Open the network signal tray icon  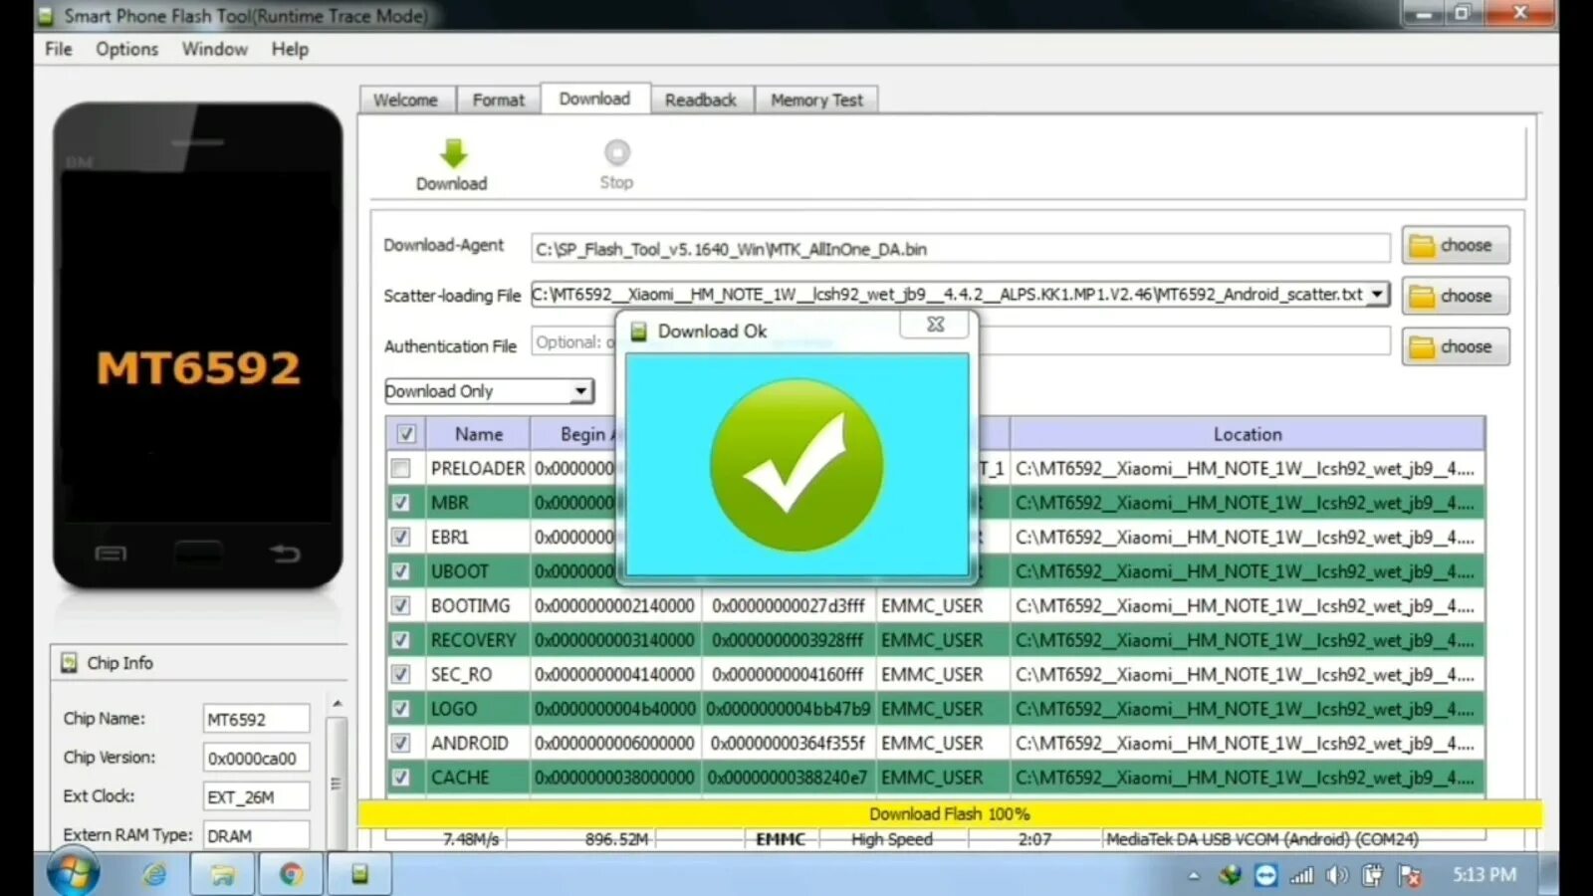(x=1301, y=875)
